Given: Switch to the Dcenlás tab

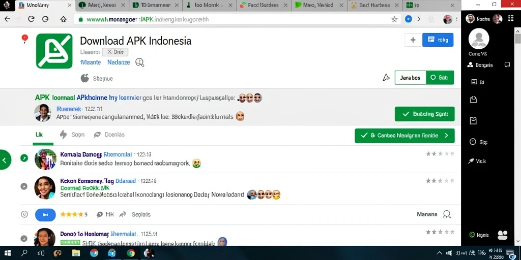Looking at the screenshot, I should tap(109, 135).
